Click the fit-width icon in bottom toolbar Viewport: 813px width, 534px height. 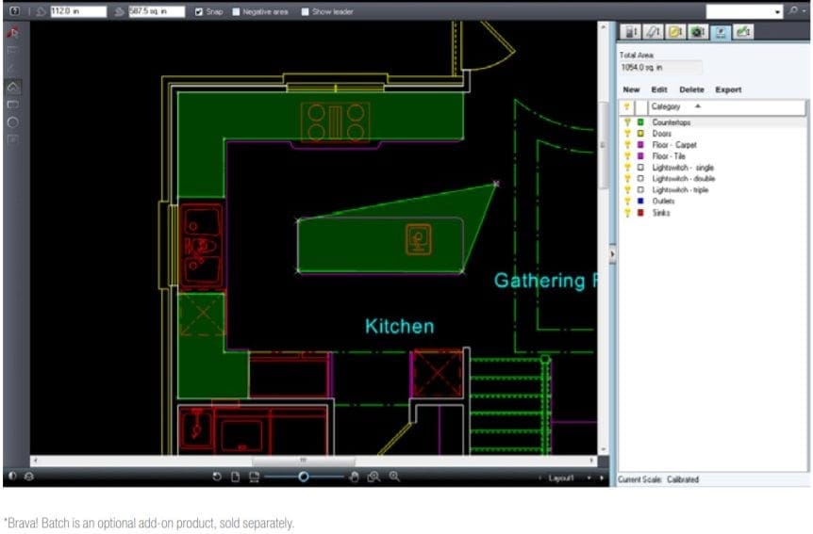pyautogui.click(x=254, y=477)
